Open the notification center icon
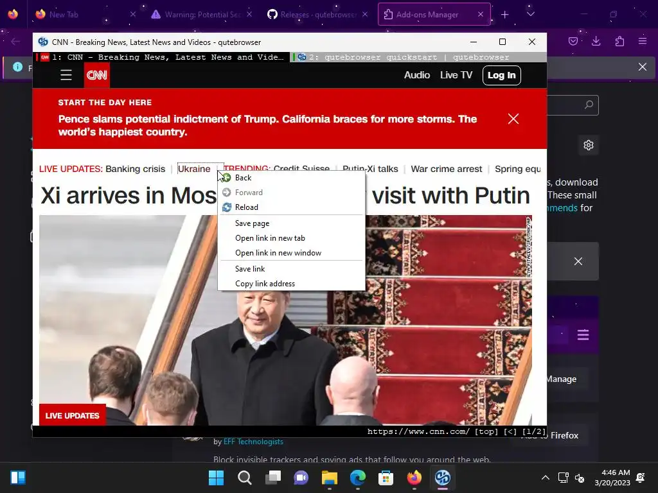Image resolution: width=658 pixels, height=493 pixels. pos(641,478)
